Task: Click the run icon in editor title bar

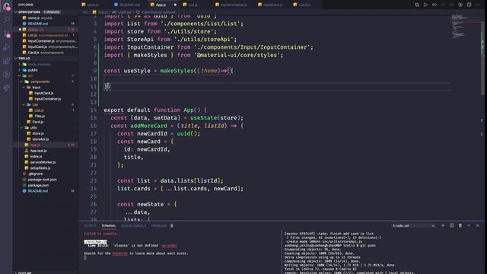Action: (x=425, y=5)
